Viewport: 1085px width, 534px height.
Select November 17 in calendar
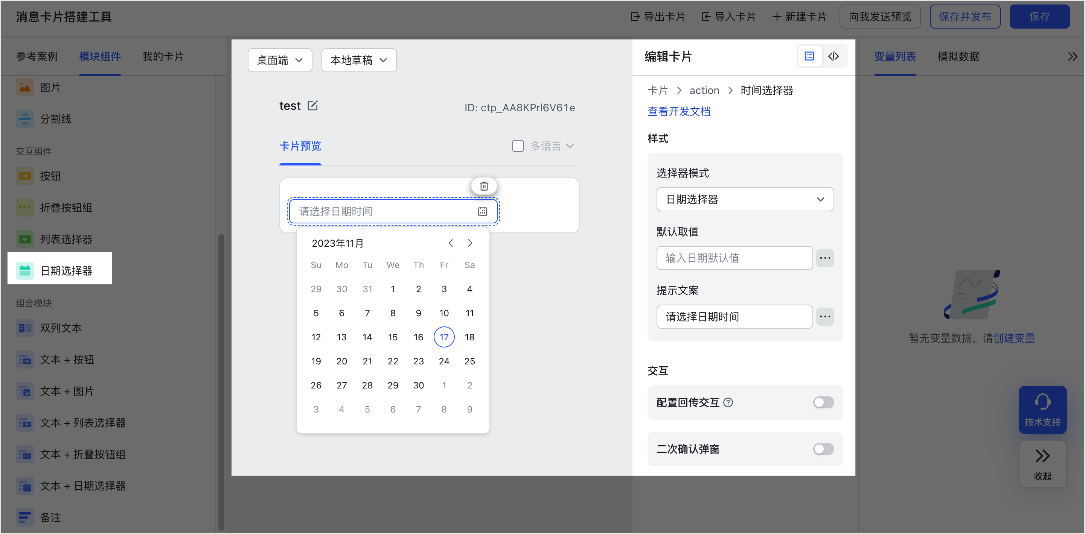tap(444, 337)
